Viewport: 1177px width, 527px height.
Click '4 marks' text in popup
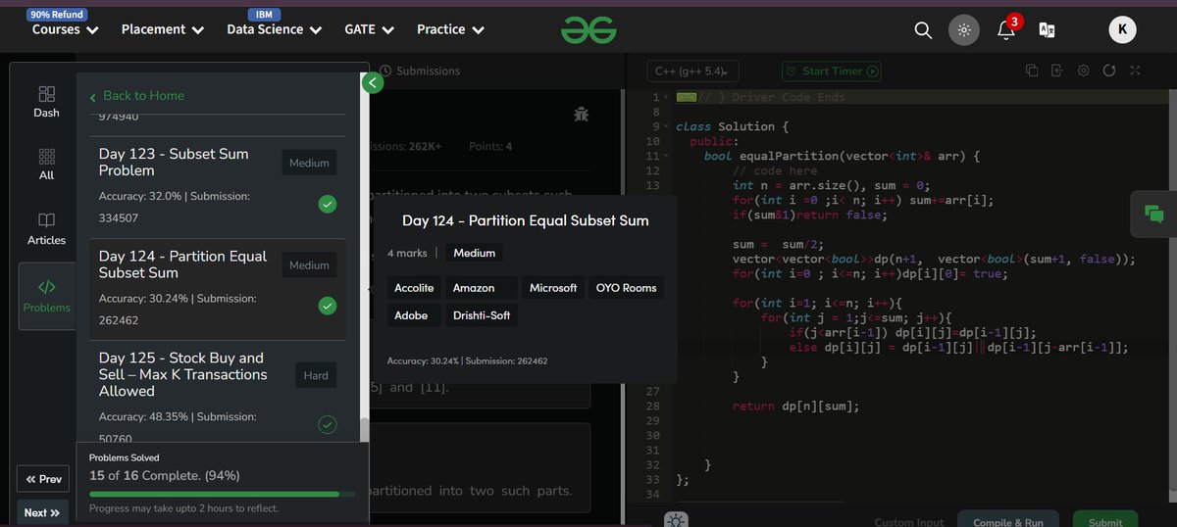pyautogui.click(x=407, y=253)
